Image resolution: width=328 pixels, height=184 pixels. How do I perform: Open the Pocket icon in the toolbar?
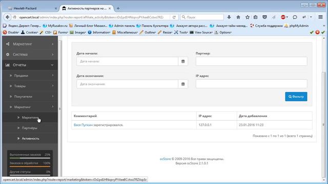click(x=264, y=17)
